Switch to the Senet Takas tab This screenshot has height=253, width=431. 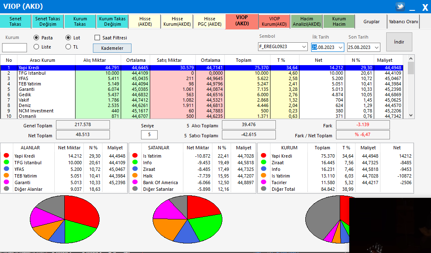(x=15, y=22)
